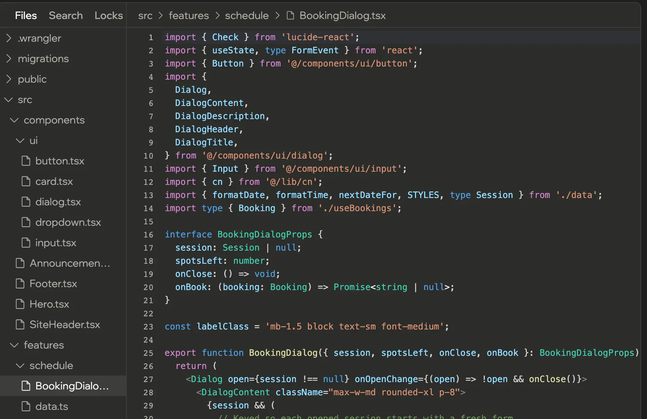The image size is (647, 419).
Task: Click the data.ts file icon
Action: pyautogui.click(x=26, y=406)
